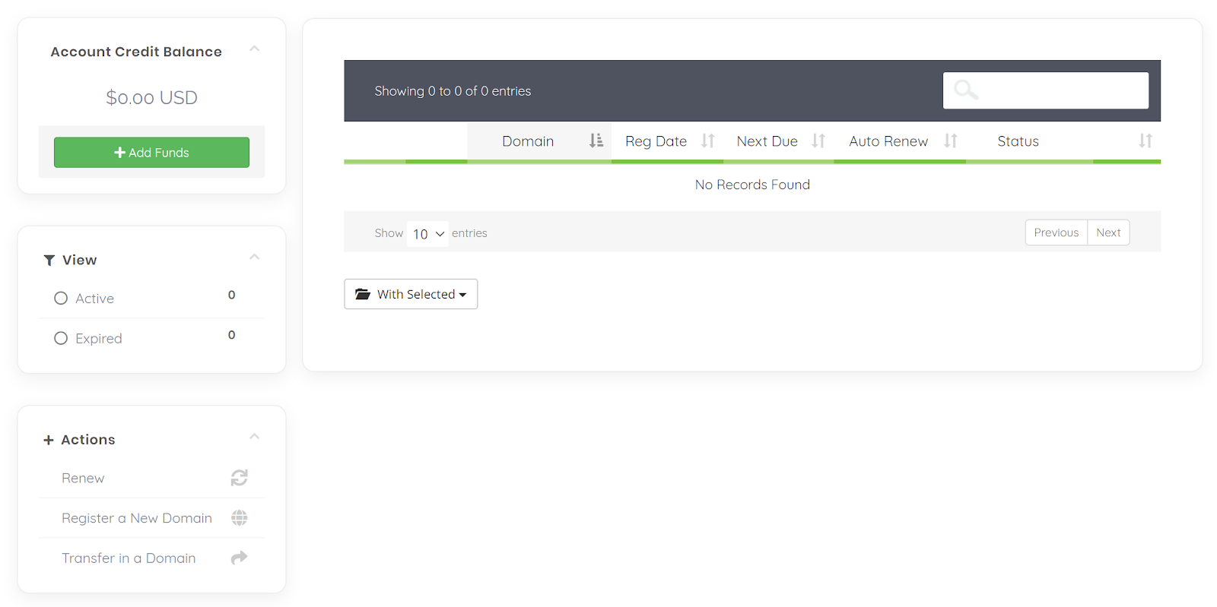Viewport: 1217px width, 607px height.
Task: Select the Expired view radio button
Action: pos(61,338)
